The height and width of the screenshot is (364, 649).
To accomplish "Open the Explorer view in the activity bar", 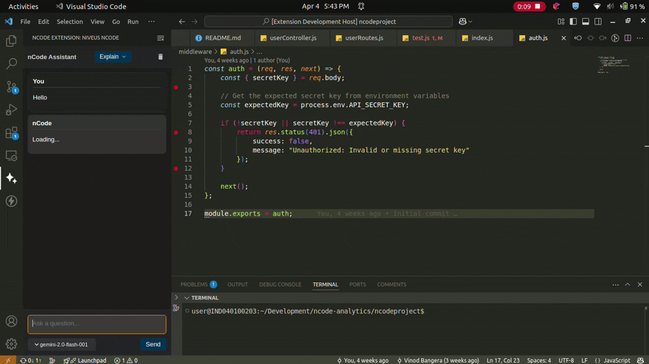I will pyautogui.click(x=11, y=40).
